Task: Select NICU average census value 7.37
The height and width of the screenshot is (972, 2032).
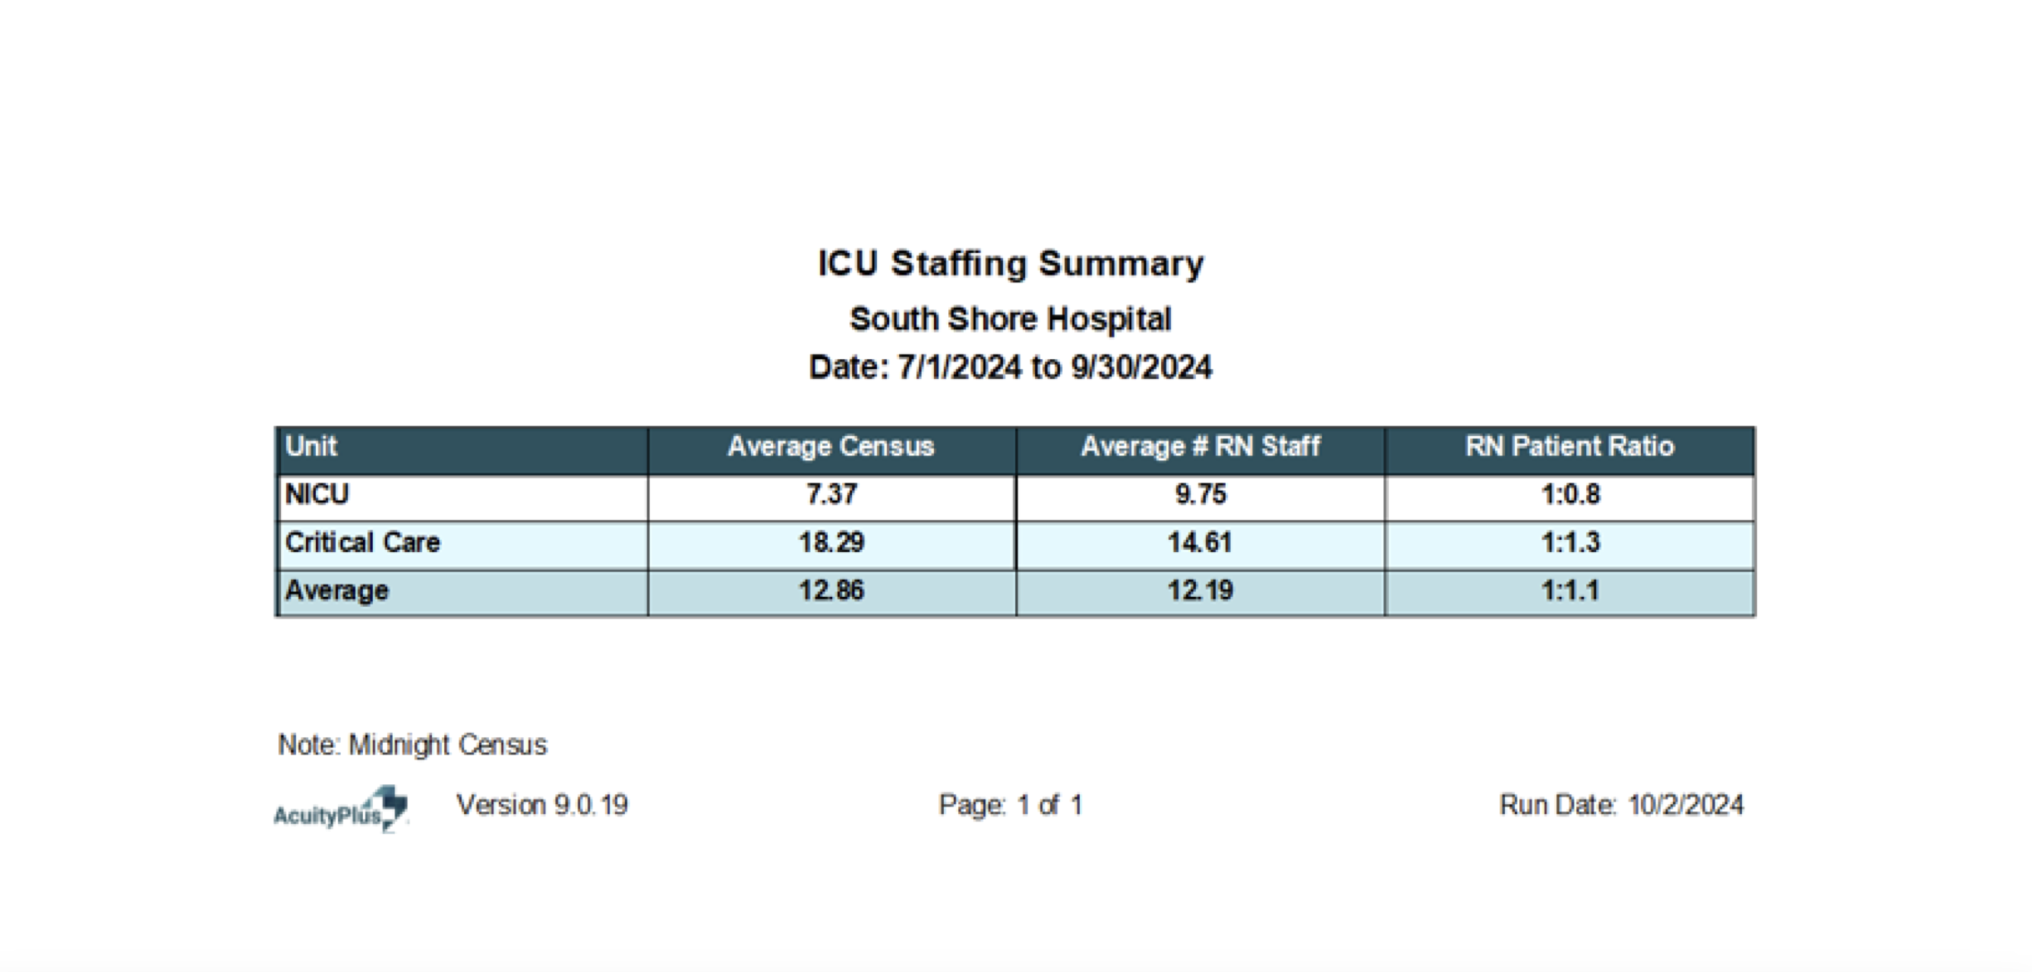Action: click(x=831, y=494)
